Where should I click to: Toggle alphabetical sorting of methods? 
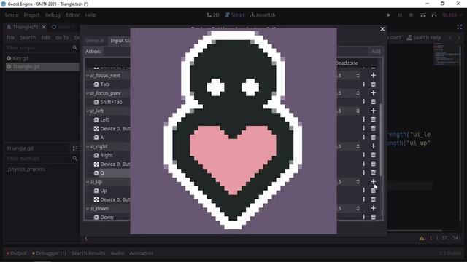pos(75,148)
